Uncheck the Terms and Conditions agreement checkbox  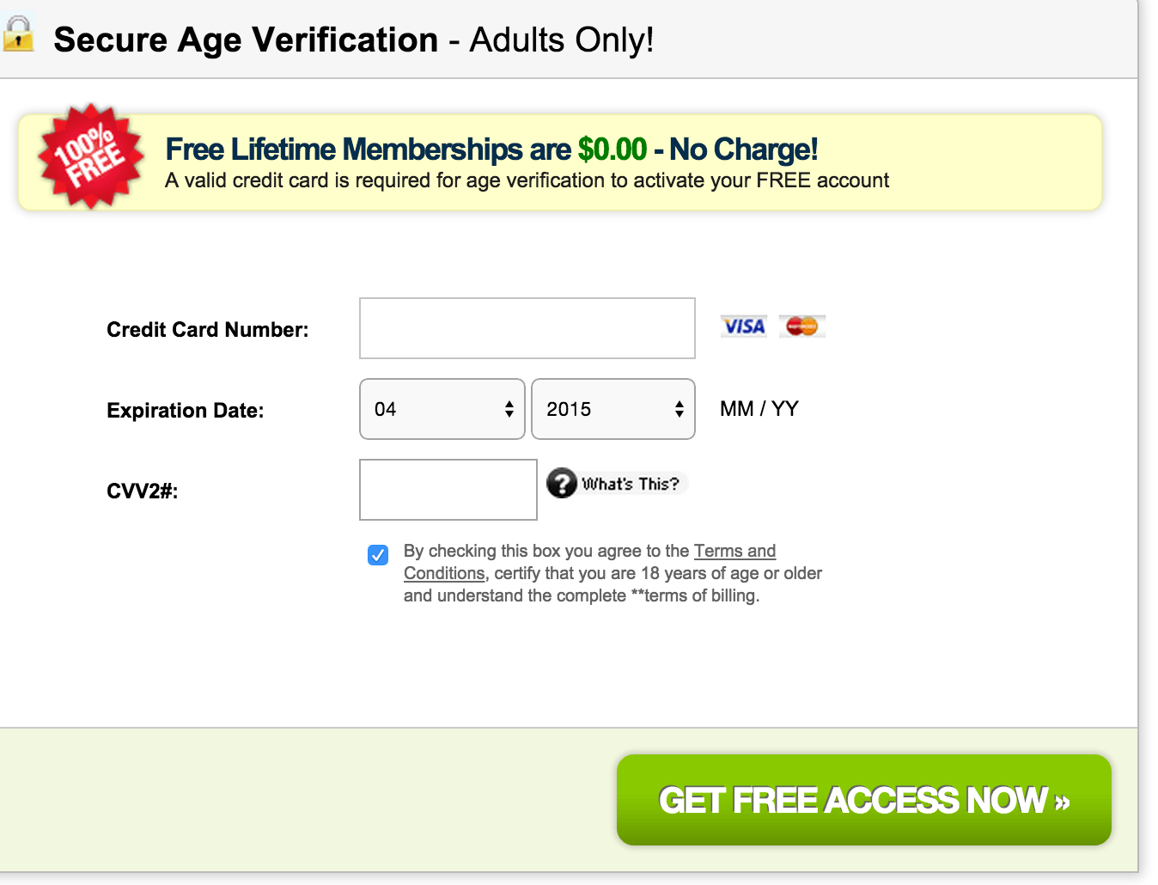[x=378, y=555]
